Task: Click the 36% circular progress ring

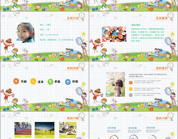Action: [x=133, y=137]
